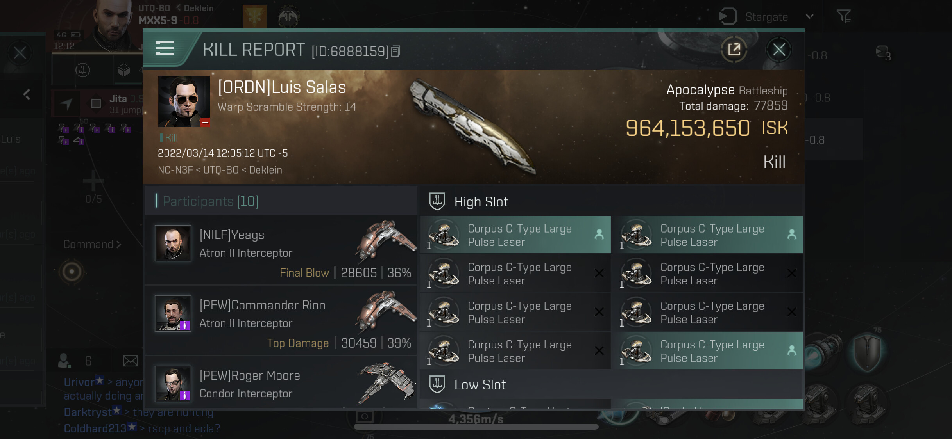The image size is (952, 439).
Task: Toggle the Jita route checkbox
Action: pyautogui.click(x=96, y=103)
